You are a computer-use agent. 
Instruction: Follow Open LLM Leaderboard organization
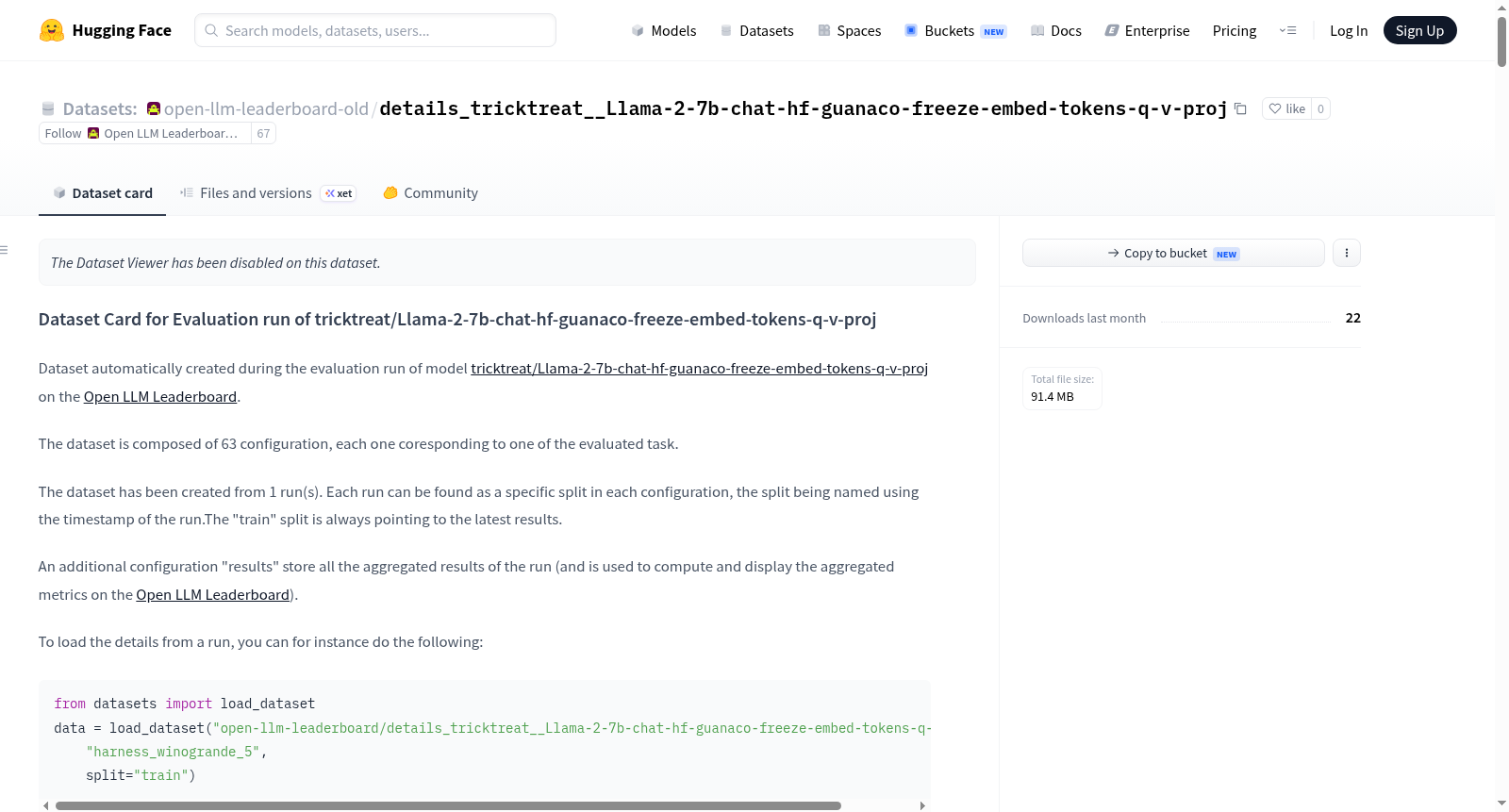pos(145,134)
